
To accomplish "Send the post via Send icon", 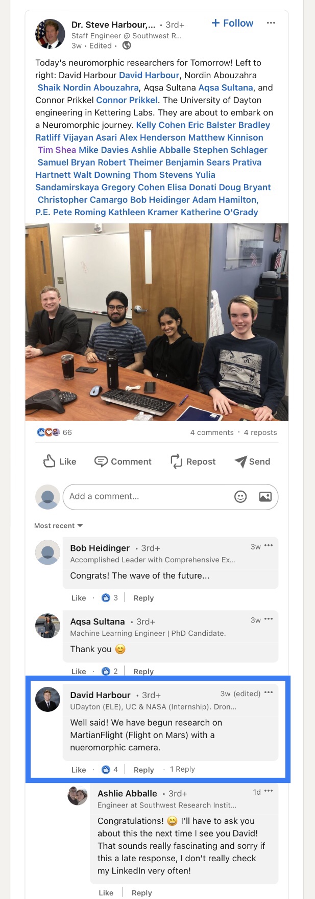I will [252, 462].
